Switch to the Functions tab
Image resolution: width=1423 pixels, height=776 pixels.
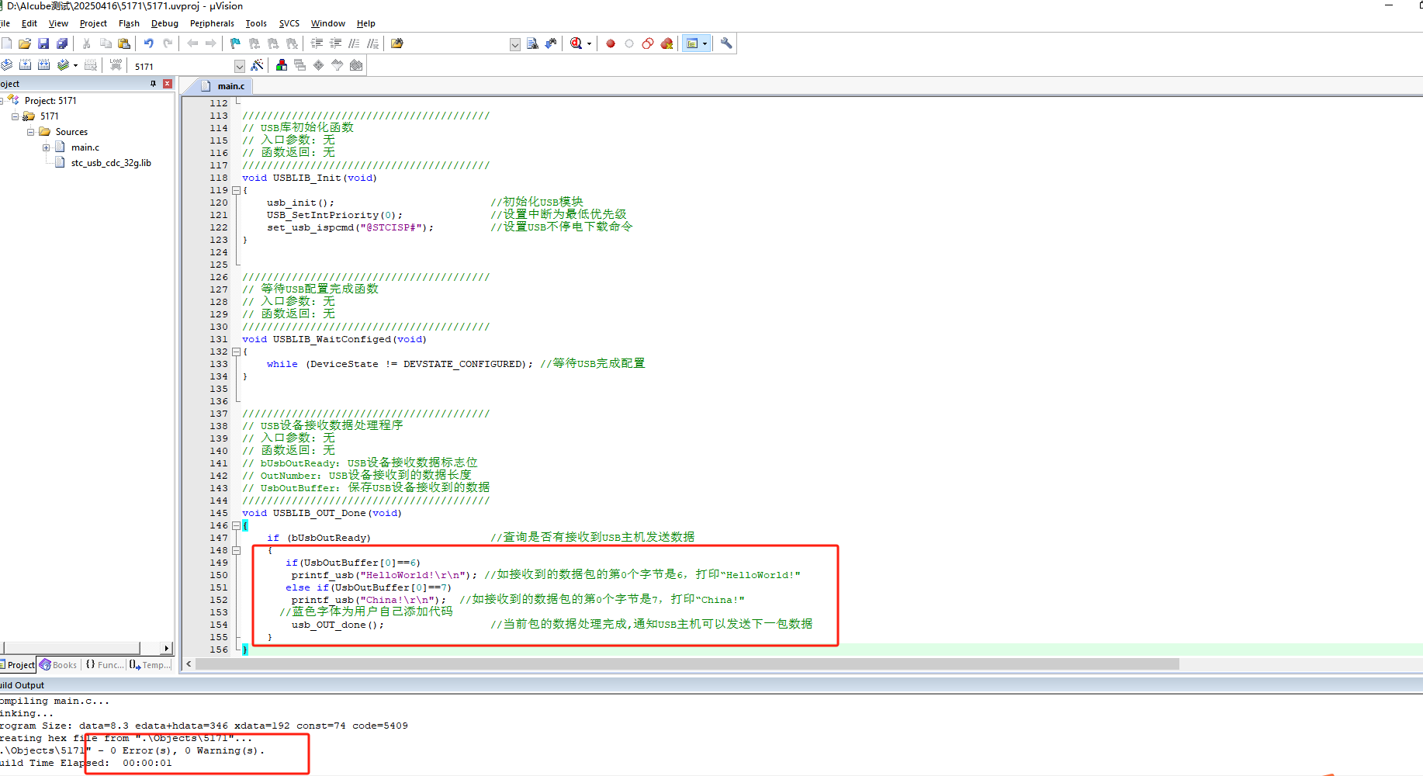(x=104, y=665)
